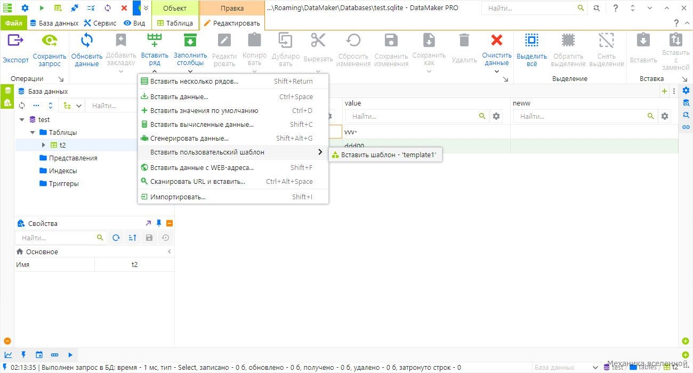This screenshot has width=693, height=373.
Task: Collapse the test database node
Action: [22, 120]
